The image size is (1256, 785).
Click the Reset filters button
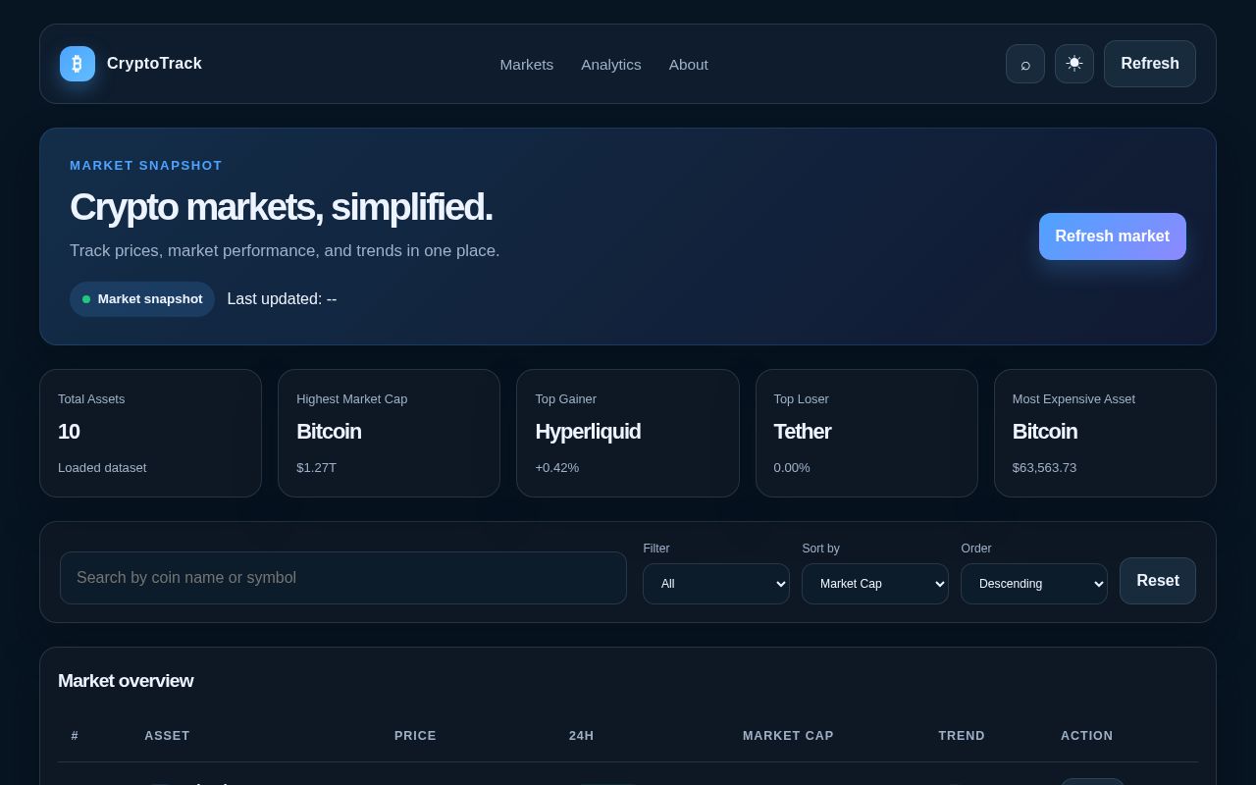pos(1158,581)
